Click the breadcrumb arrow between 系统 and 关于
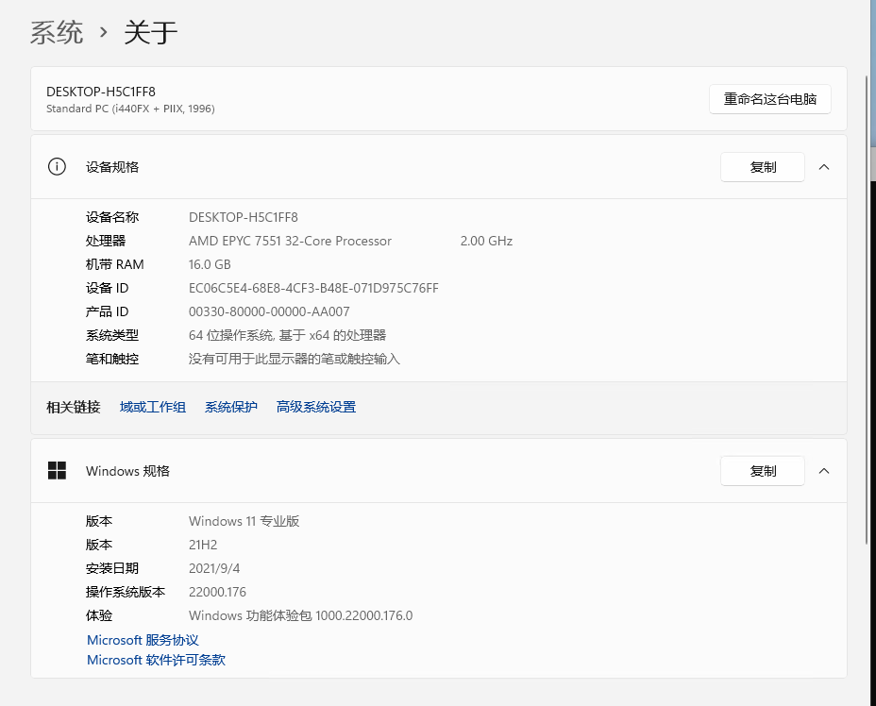 (x=103, y=32)
